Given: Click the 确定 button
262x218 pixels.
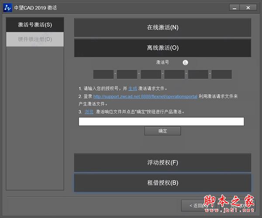Looking at the screenshot, I should 162,131.
